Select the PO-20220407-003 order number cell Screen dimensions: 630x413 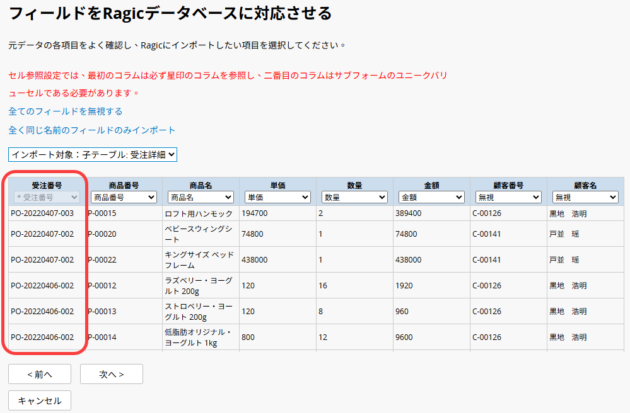(42, 213)
